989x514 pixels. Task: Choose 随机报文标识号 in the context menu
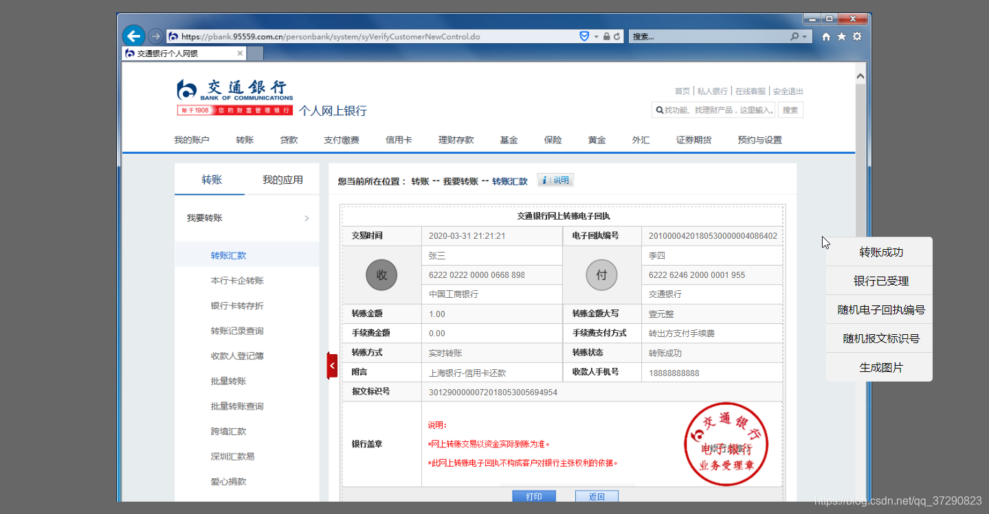[879, 338]
